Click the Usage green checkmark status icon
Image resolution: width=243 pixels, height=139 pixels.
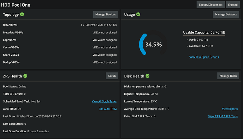point(138,14)
